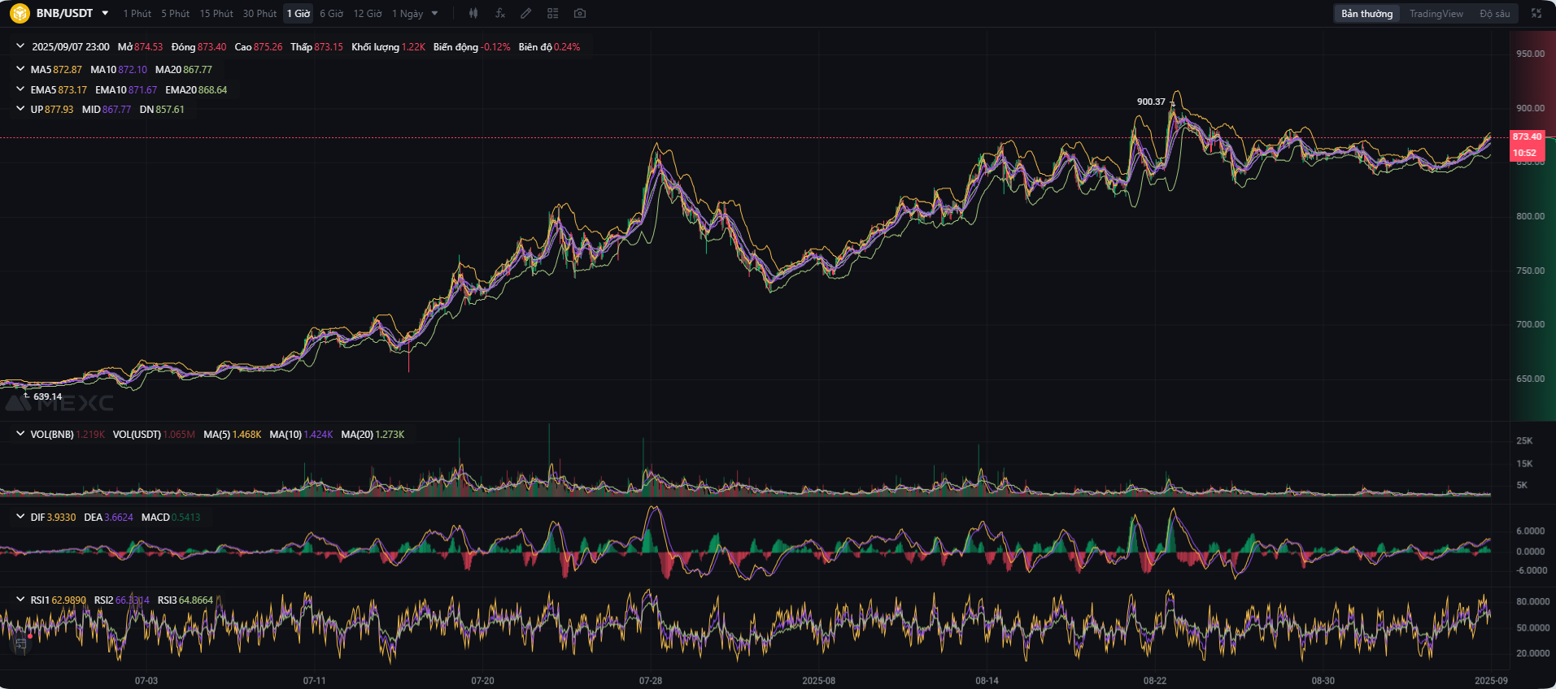Viewport: 1556px width, 689px height.
Task: Collapse the VOL(BNB) panel chevron
Action: coord(20,434)
